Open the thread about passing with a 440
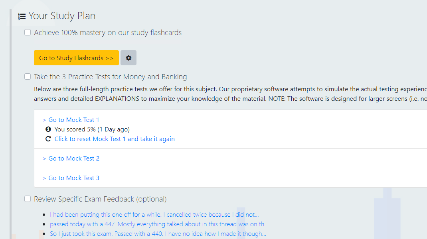Image resolution: width=427 pixels, height=239 pixels. (x=158, y=233)
